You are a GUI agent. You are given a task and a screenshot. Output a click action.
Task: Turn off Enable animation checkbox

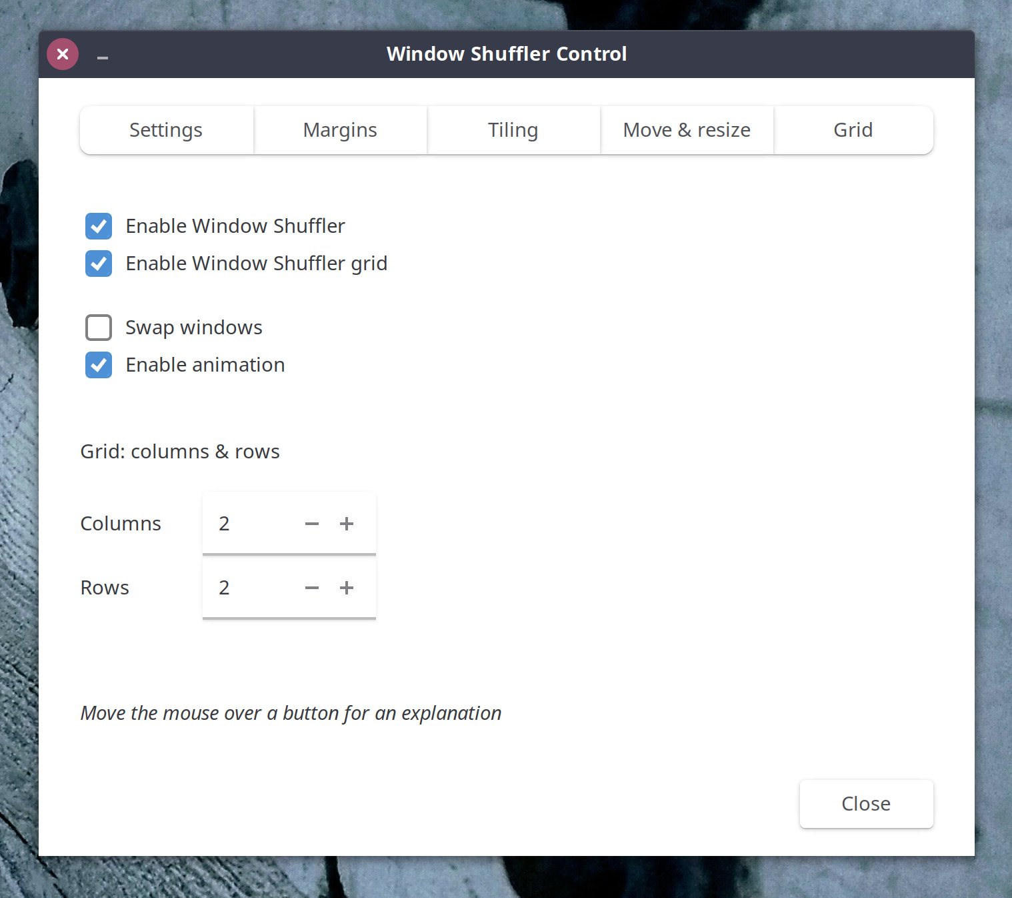tap(99, 365)
